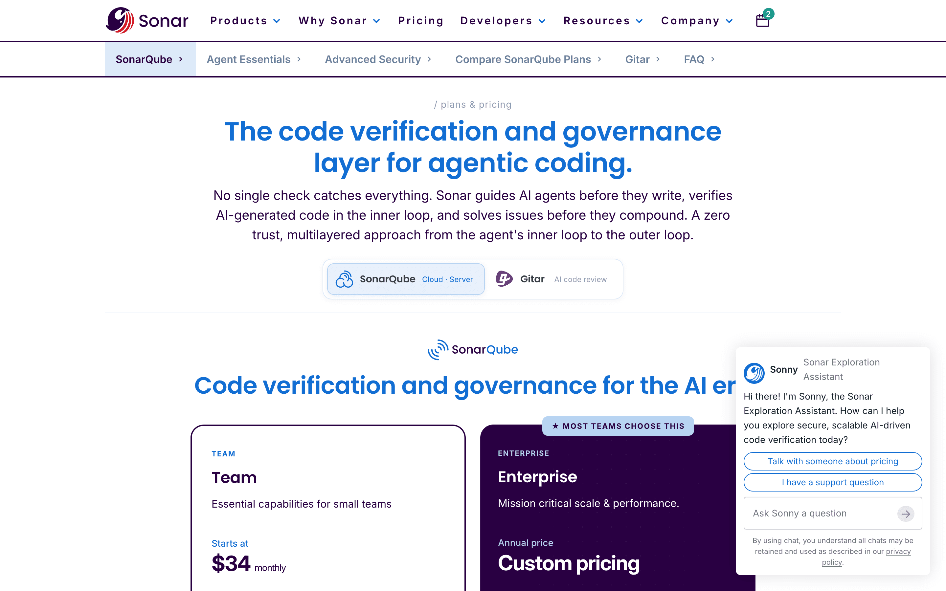Open the Agent Essentials tab
946x591 pixels.
coord(254,59)
